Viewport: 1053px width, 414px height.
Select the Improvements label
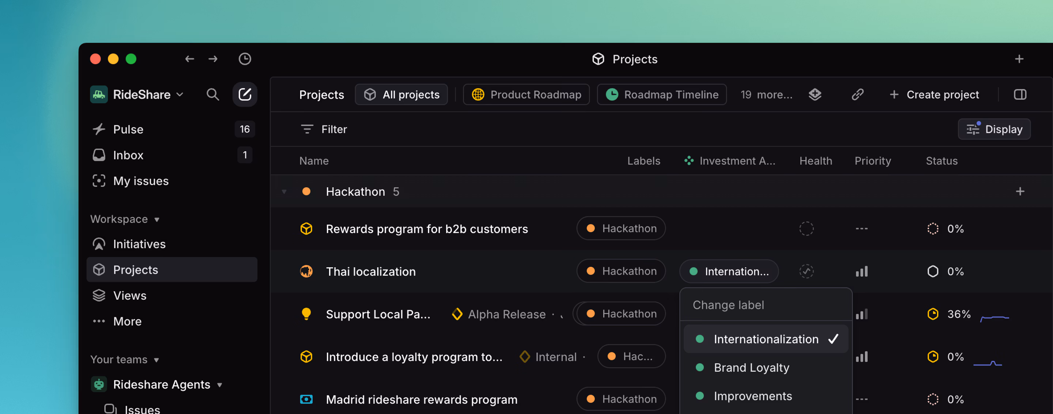tap(752, 396)
